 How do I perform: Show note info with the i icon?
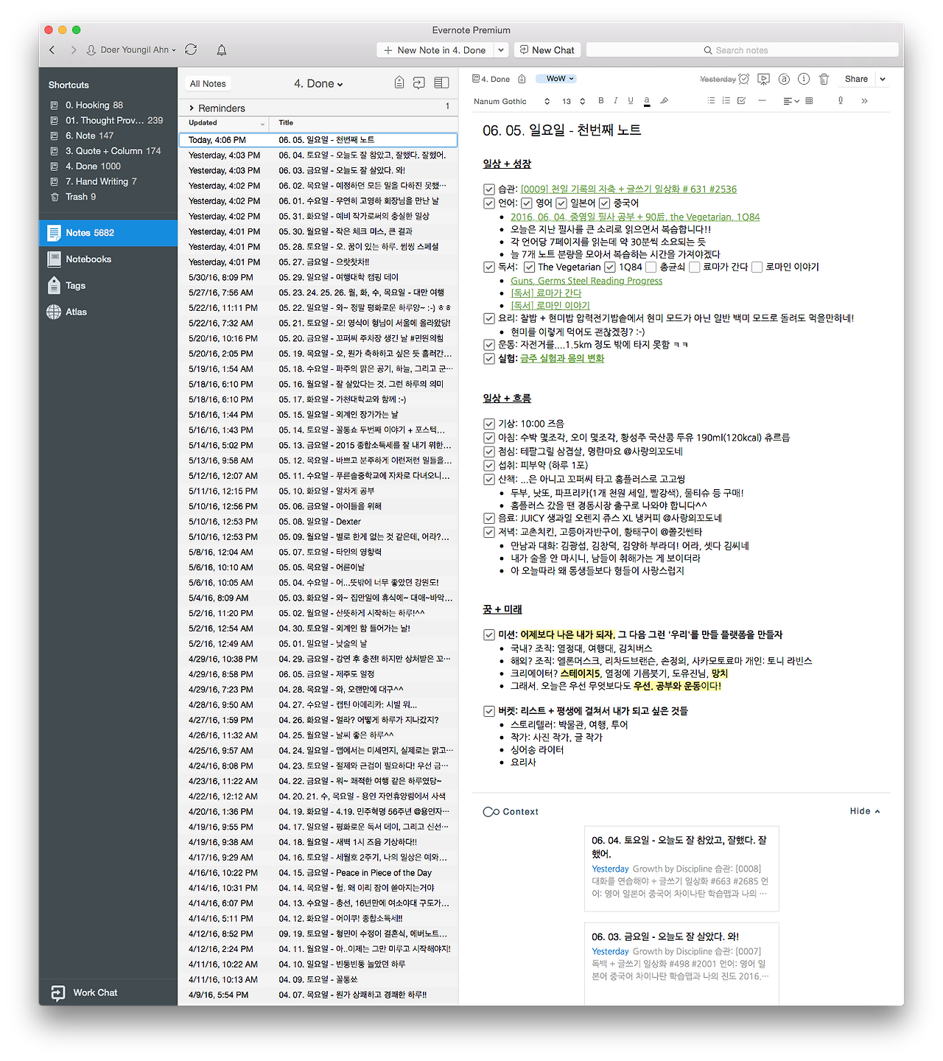pyautogui.click(x=804, y=79)
